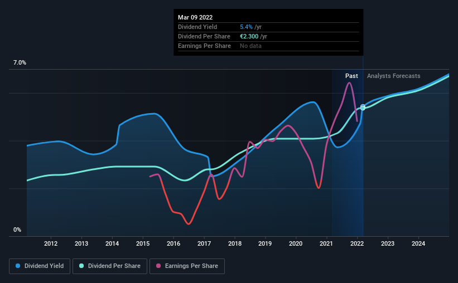Click the 2013 x-axis label

(x=81, y=243)
